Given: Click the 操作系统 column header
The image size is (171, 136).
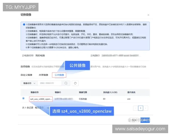Looking at the screenshot, I should coord(131,92).
